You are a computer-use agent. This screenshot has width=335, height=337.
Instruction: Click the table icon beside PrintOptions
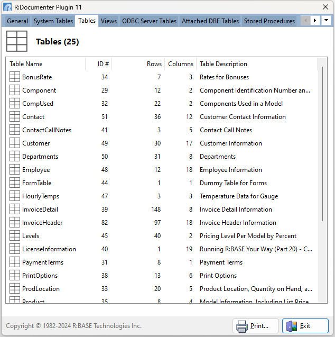[15, 275]
